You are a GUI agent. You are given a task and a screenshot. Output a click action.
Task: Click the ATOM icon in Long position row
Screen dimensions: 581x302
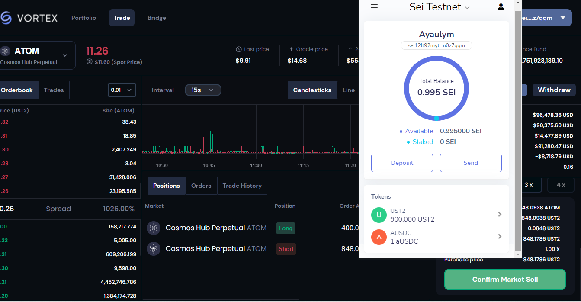click(154, 228)
